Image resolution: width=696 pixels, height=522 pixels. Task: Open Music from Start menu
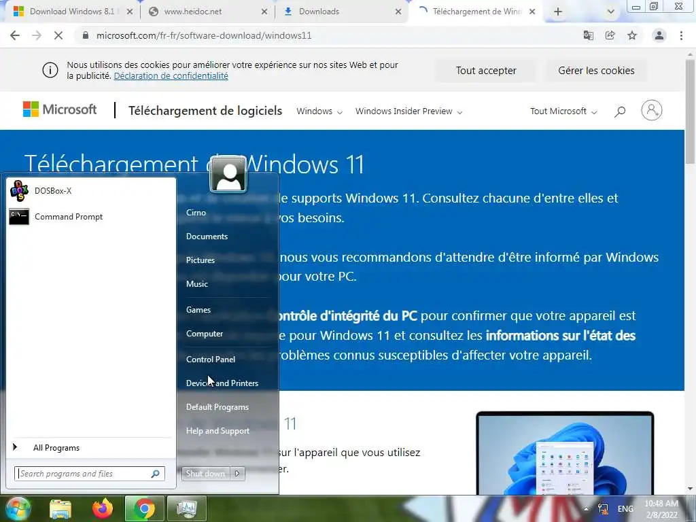coord(196,284)
